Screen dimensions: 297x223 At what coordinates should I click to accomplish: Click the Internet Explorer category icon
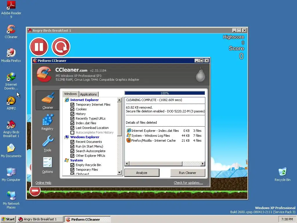point(67,100)
